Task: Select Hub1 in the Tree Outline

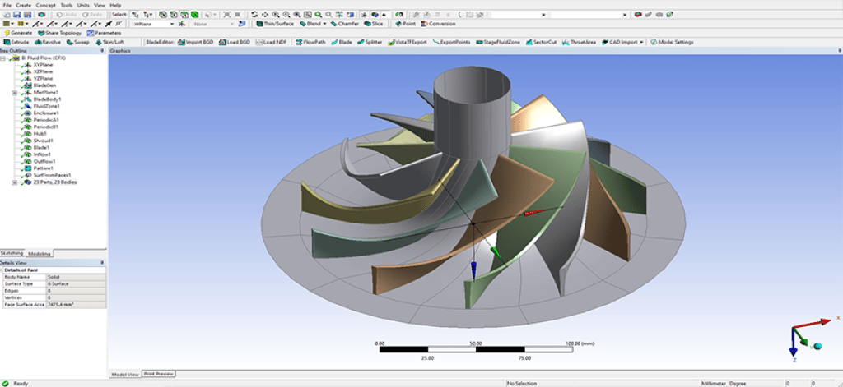Action: (40, 133)
